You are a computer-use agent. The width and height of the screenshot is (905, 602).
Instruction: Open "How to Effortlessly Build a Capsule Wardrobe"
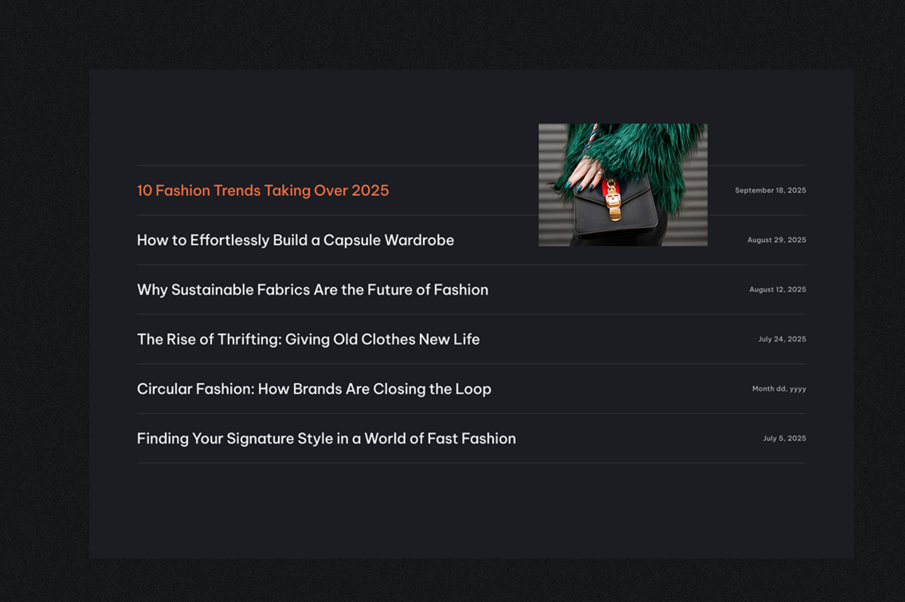(295, 240)
